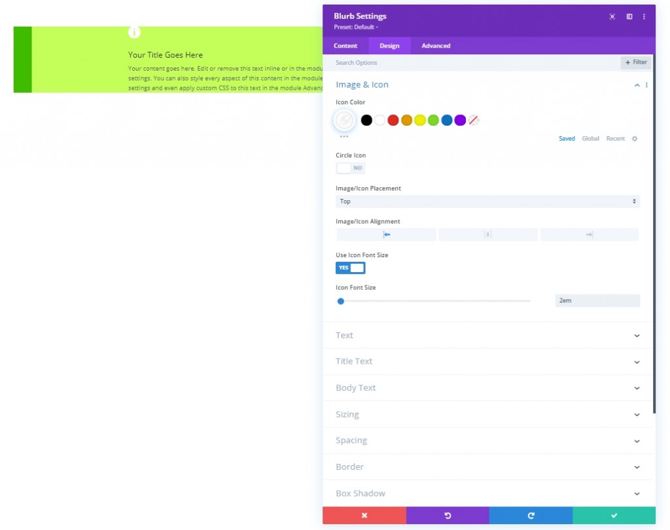This screenshot has height=530, width=670.
Task: Open the Blurb Settings three-dot menu
Action: coord(644,16)
